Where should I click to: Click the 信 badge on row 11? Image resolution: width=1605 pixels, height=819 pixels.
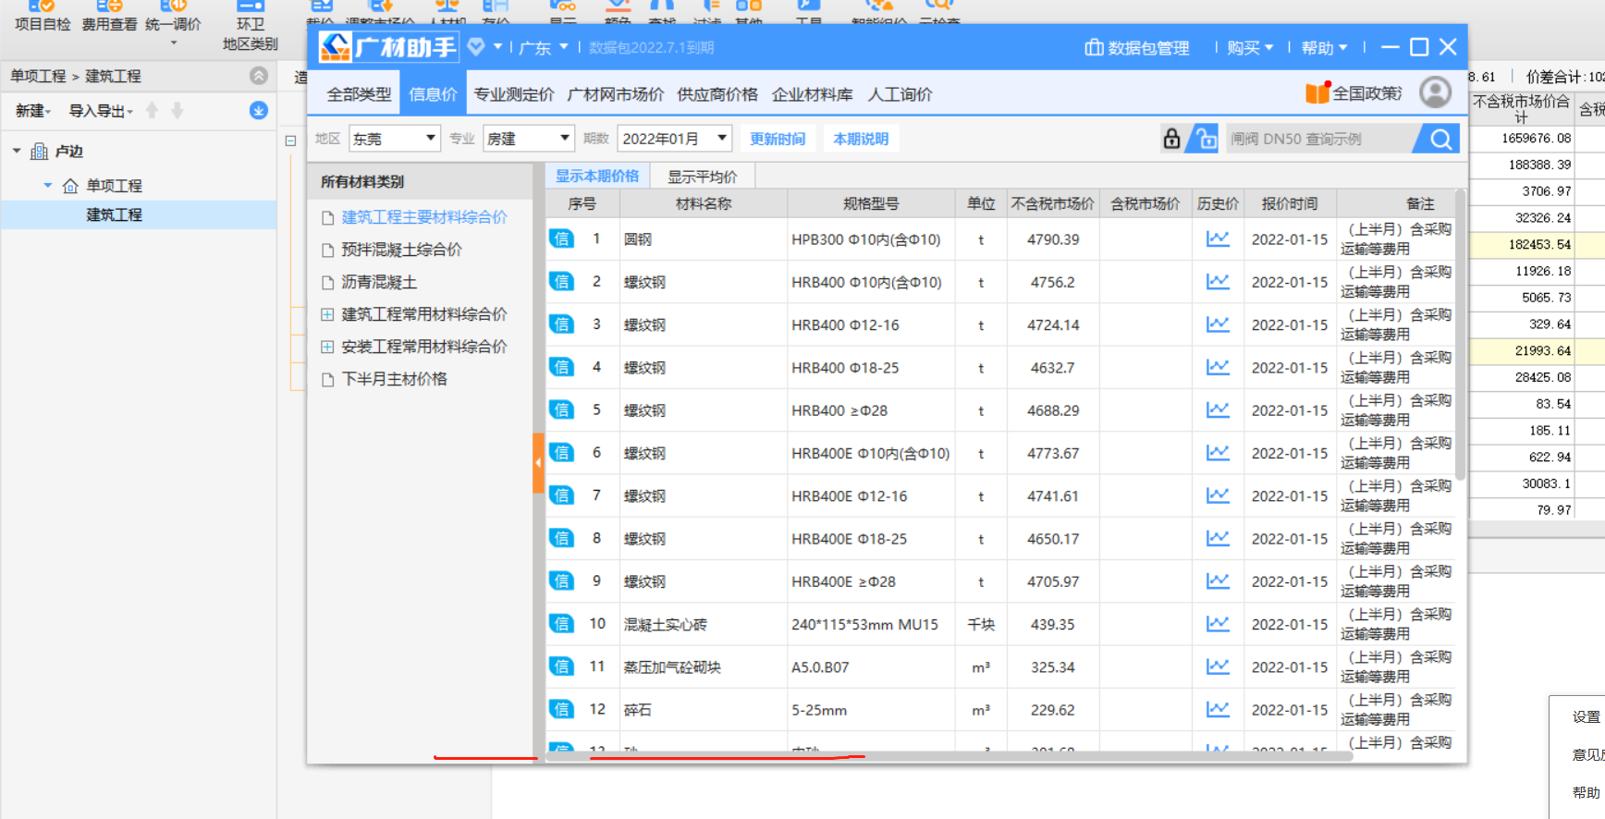click(561, 666)
